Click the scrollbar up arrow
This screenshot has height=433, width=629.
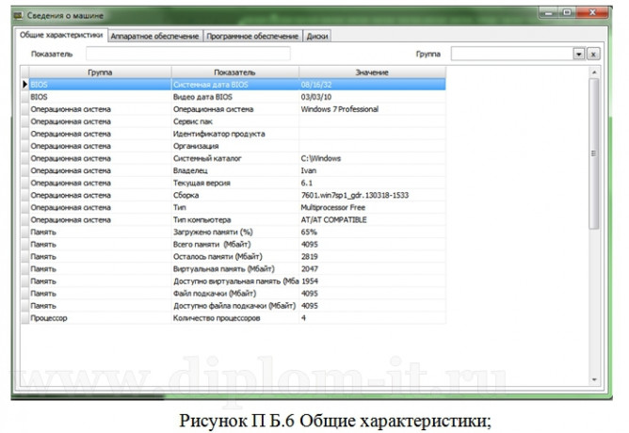(x=594, y=72)
